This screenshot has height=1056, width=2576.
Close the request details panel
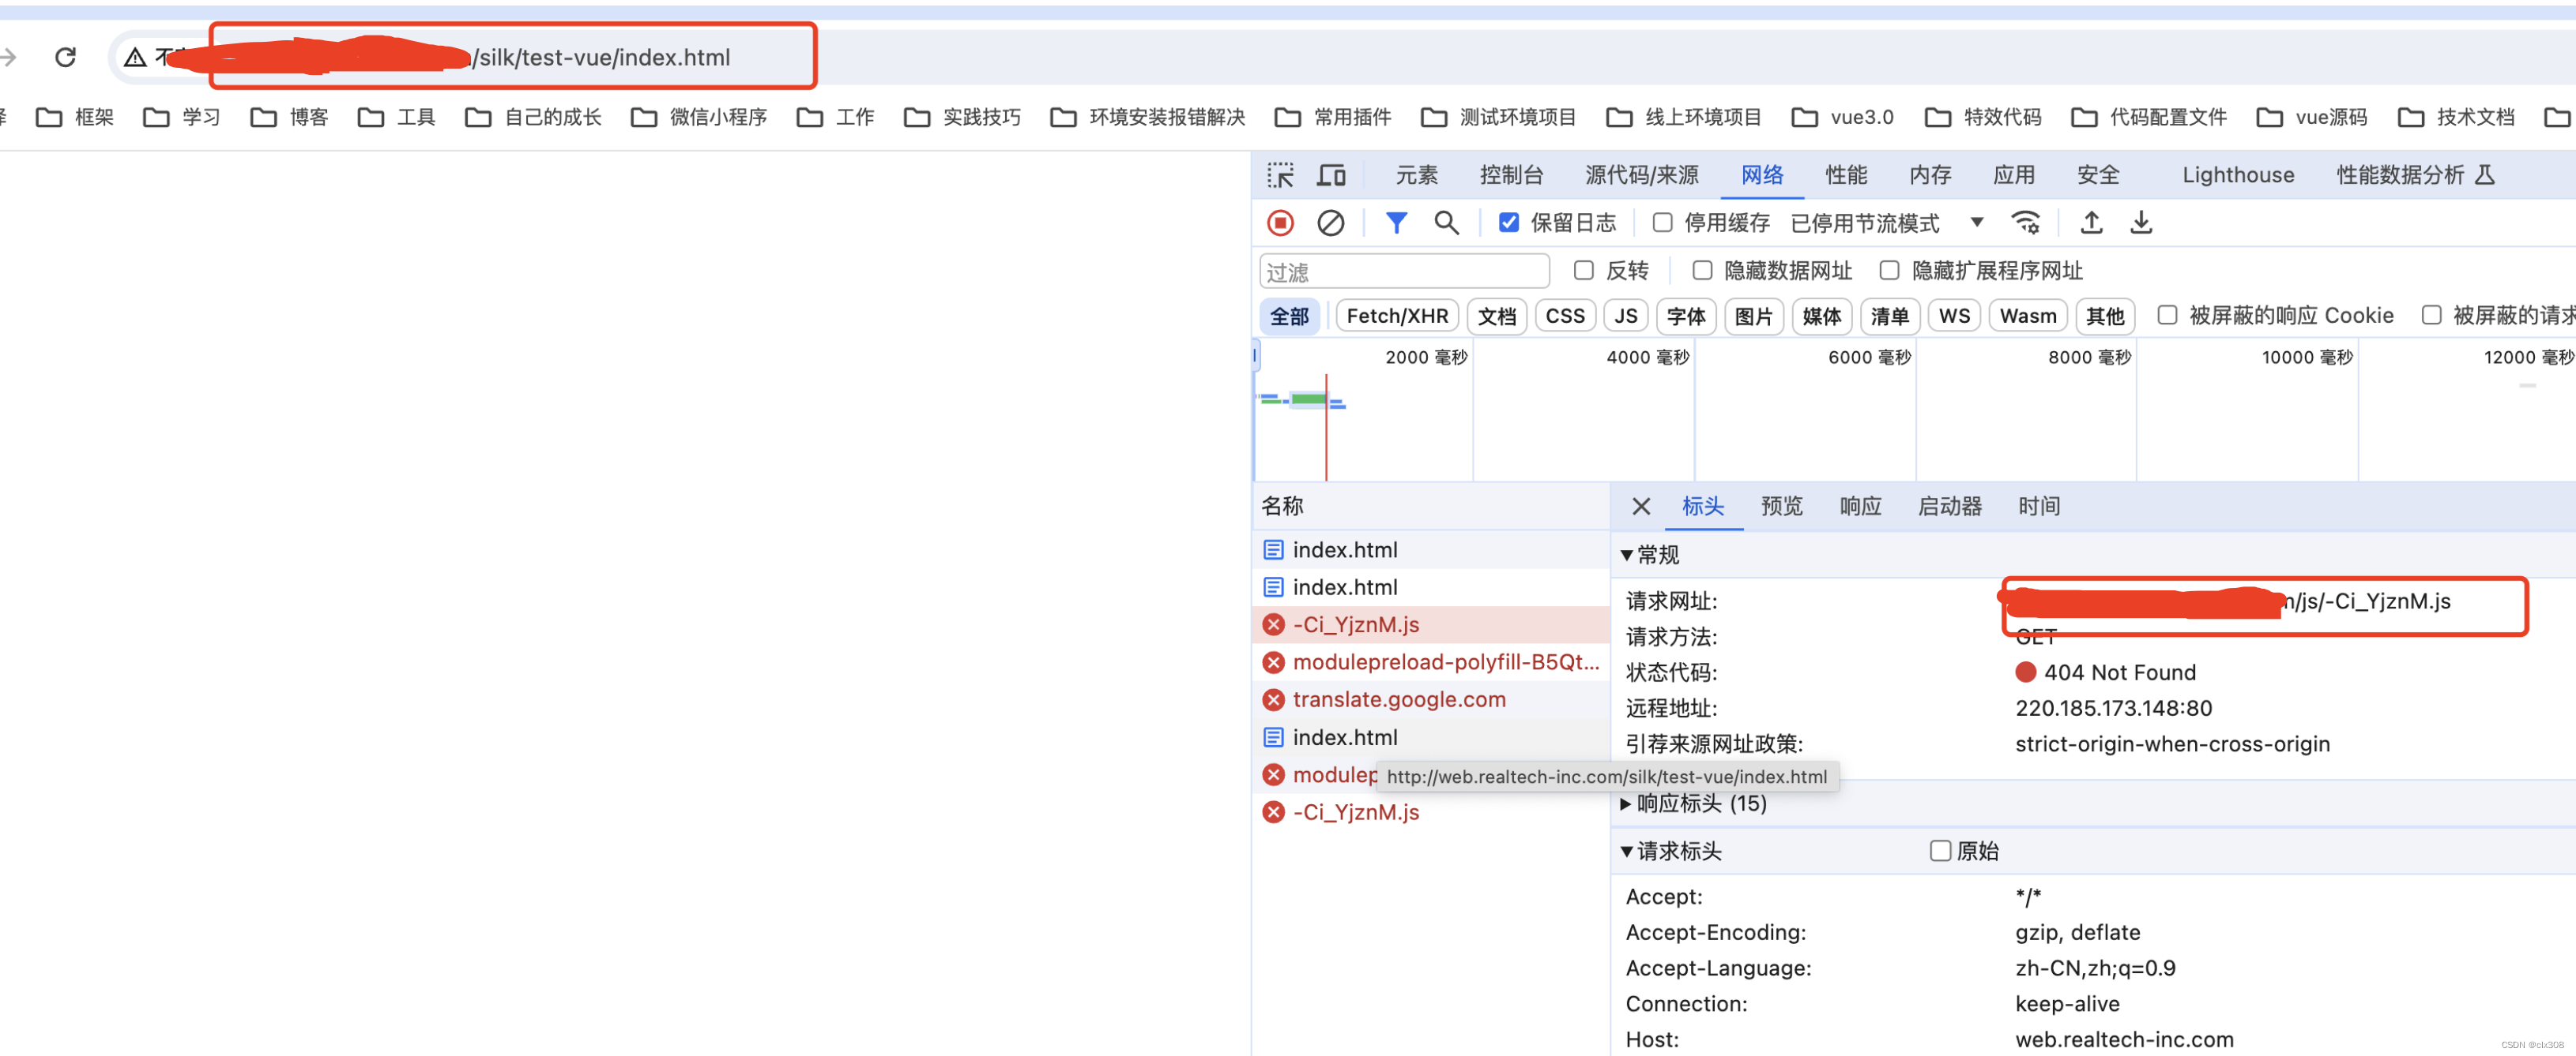pyautogui.click(x=1641, y=507)
